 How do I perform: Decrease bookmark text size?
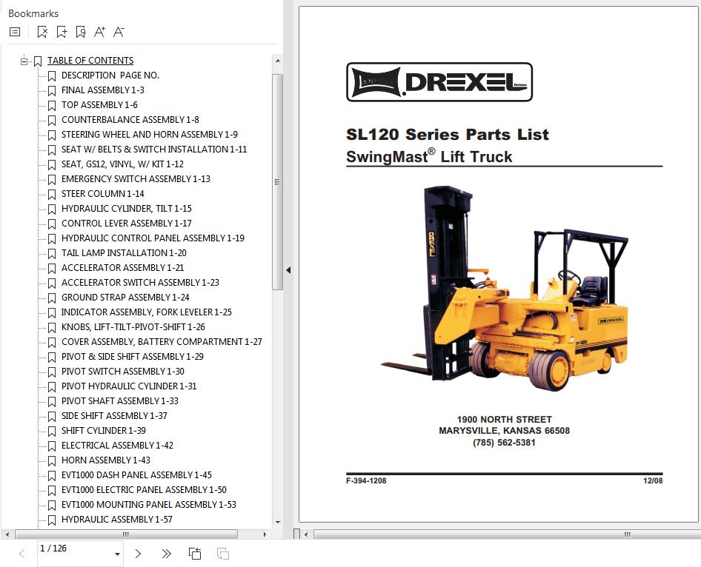pos(119,32)
